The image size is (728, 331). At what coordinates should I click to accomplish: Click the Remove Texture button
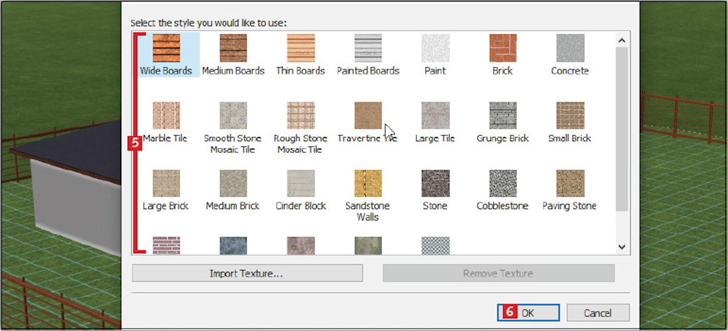[x=498, y=273]
